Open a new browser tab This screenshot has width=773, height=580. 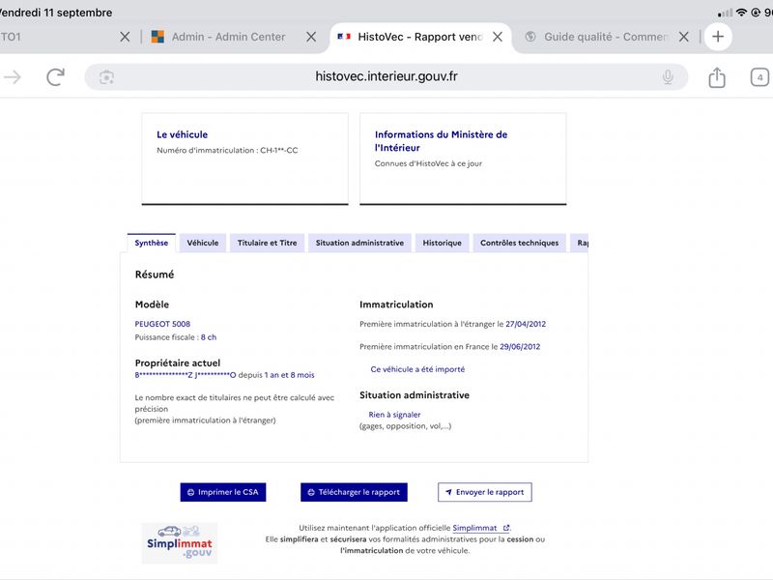pyautogui.click(x=718, y=37)
